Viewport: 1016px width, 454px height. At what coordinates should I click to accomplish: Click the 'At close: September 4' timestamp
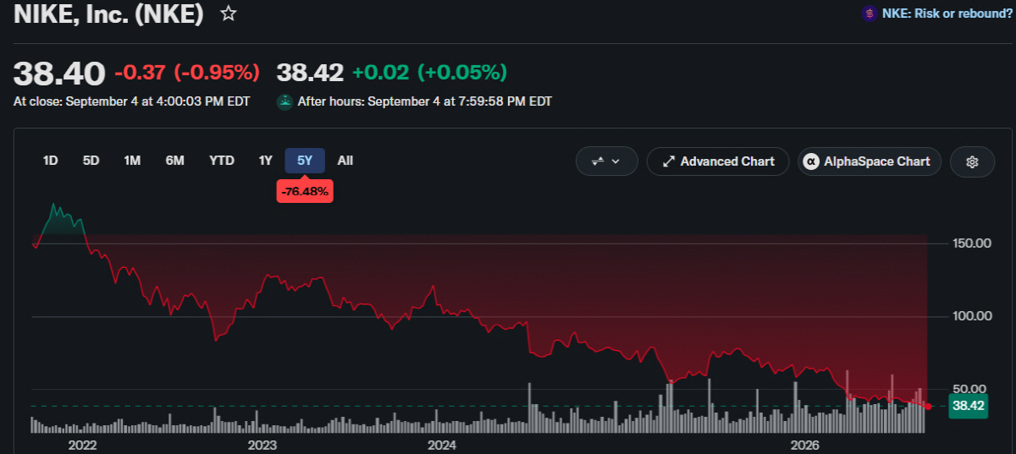[x=131, y=101]
